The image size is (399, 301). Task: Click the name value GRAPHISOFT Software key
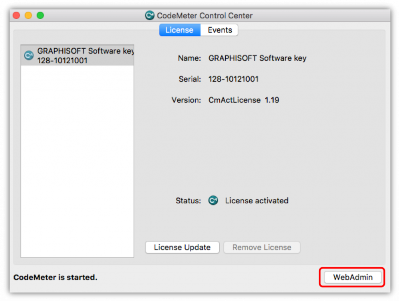point(257,58)
